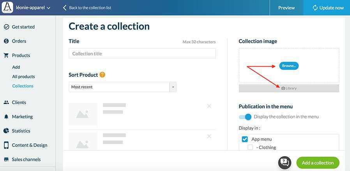Image resolution: width=350 pixels, height=171 pixels.
Task: Open the Collections submenu item
Action: [23, 86]
